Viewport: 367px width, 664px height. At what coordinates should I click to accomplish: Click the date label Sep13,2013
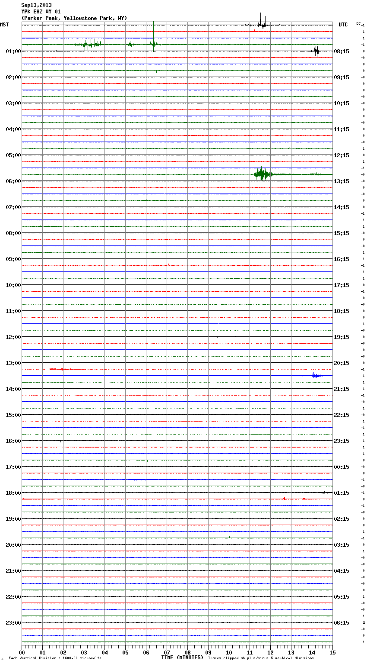tap(36, 5)
